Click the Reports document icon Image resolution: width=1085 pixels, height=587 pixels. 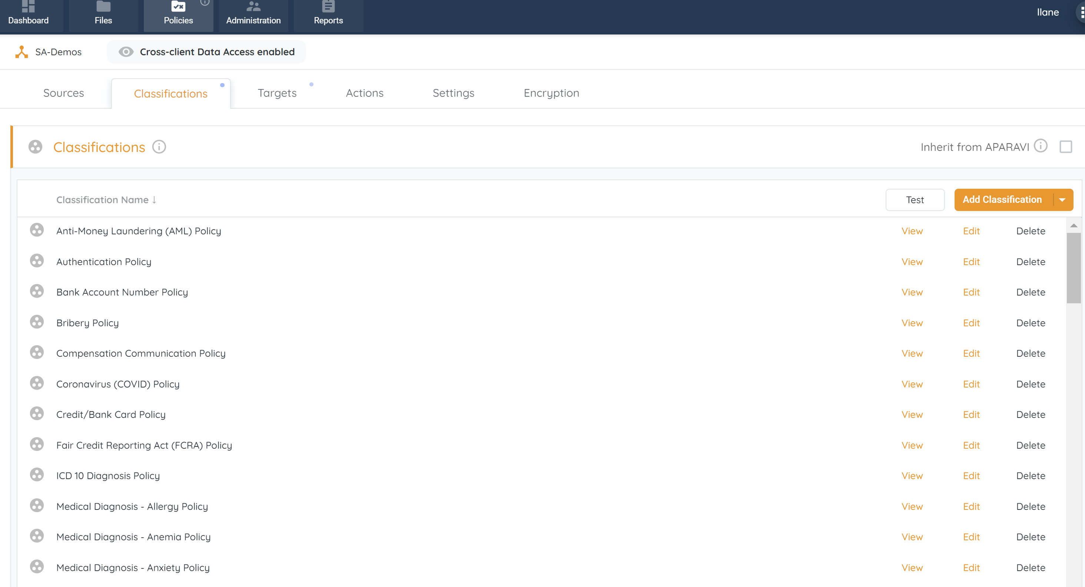pyautogui.click(x=328, y=6)
